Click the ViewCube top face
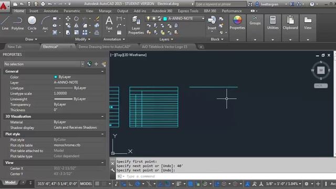336x189 pixels. [321, 70]
